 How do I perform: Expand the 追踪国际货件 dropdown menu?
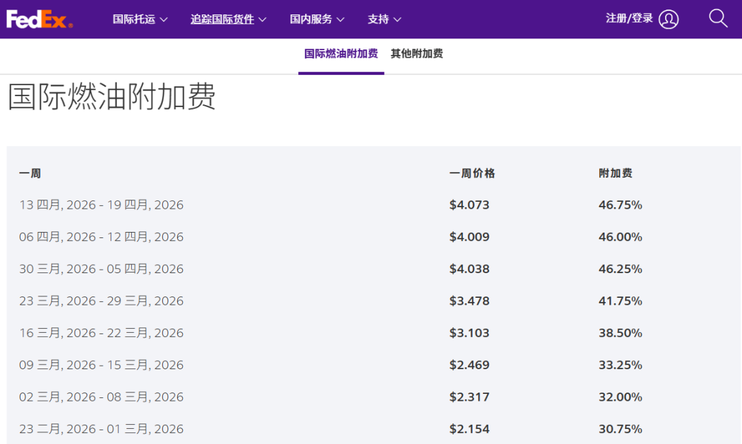(x=229, y=19)
